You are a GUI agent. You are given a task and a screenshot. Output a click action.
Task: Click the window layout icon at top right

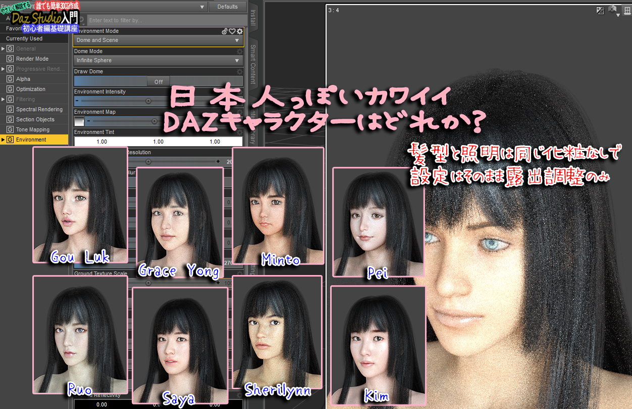tap(626, 10)
